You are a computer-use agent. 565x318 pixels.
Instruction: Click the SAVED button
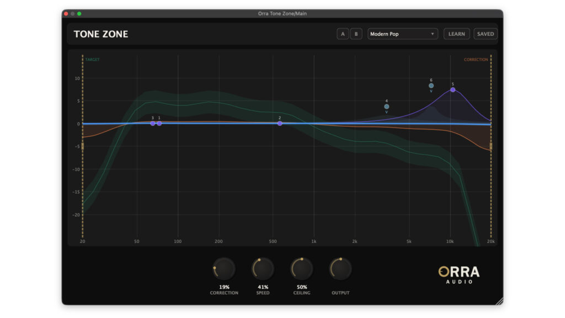[x=486, y=34]
